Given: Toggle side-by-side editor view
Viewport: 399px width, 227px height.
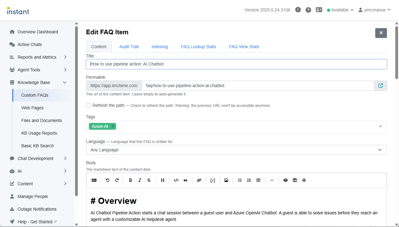Looking at the screenshot, I should pos(295,180).
